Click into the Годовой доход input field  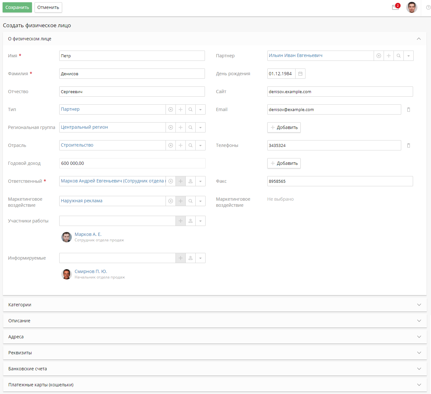pyautogui.click(x=132, y=163)
